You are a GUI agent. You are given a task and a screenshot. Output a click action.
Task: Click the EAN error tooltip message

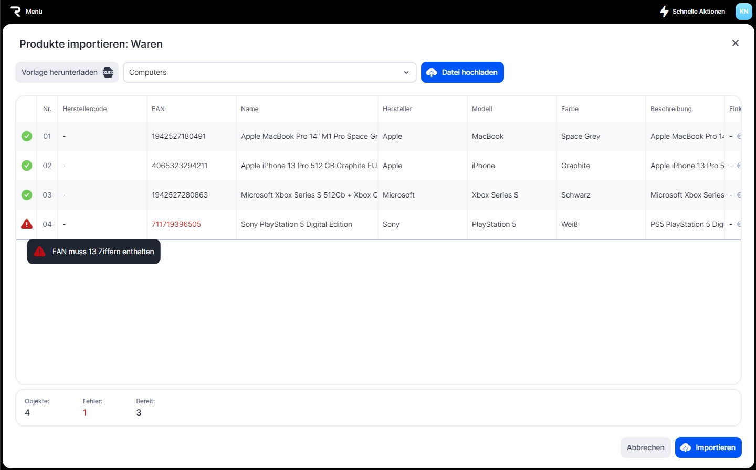[102, 252]
